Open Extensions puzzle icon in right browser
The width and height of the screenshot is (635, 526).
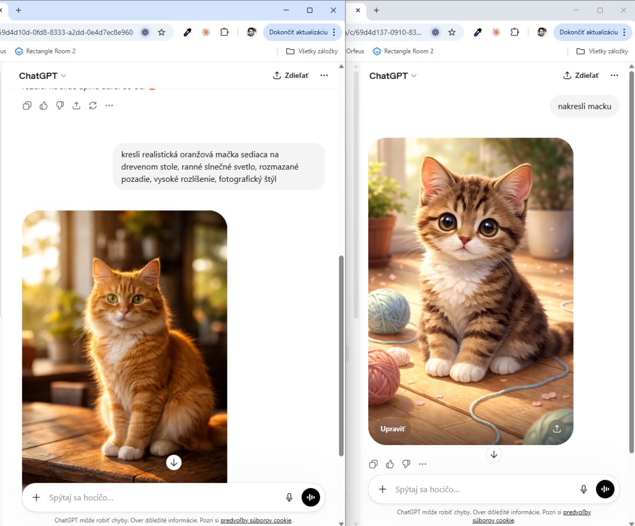click(x=514, y=32)
